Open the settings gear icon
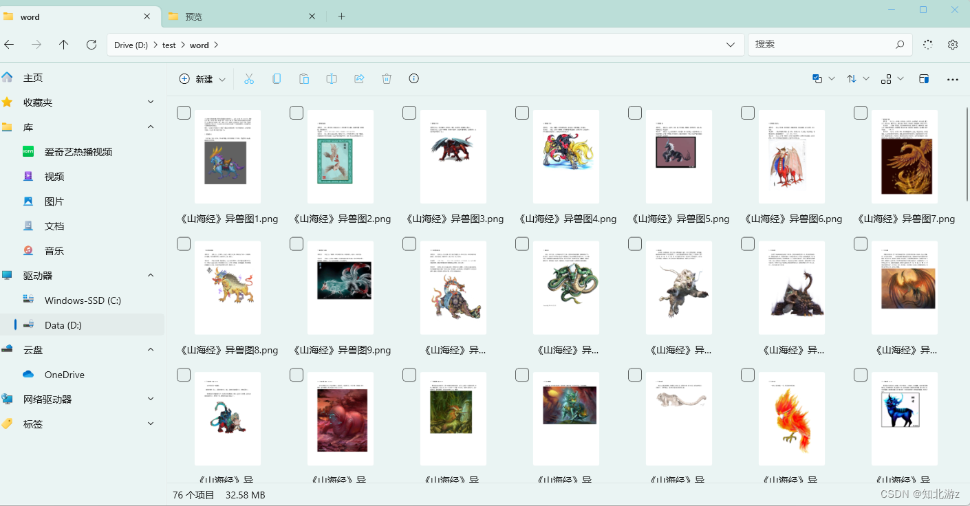This screenshot has width=970, height=506. tap(953, 45)
